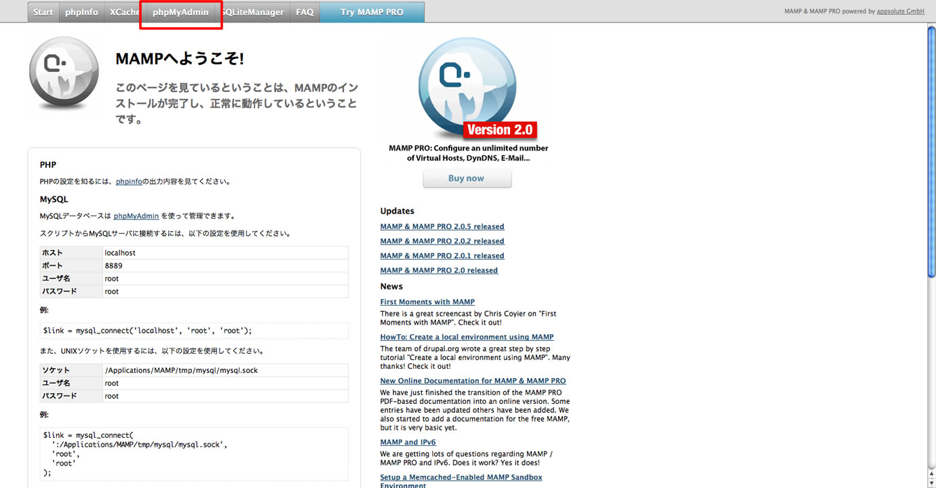Click the News heading
The image size is (936, 488).
[x=391, y=287]
